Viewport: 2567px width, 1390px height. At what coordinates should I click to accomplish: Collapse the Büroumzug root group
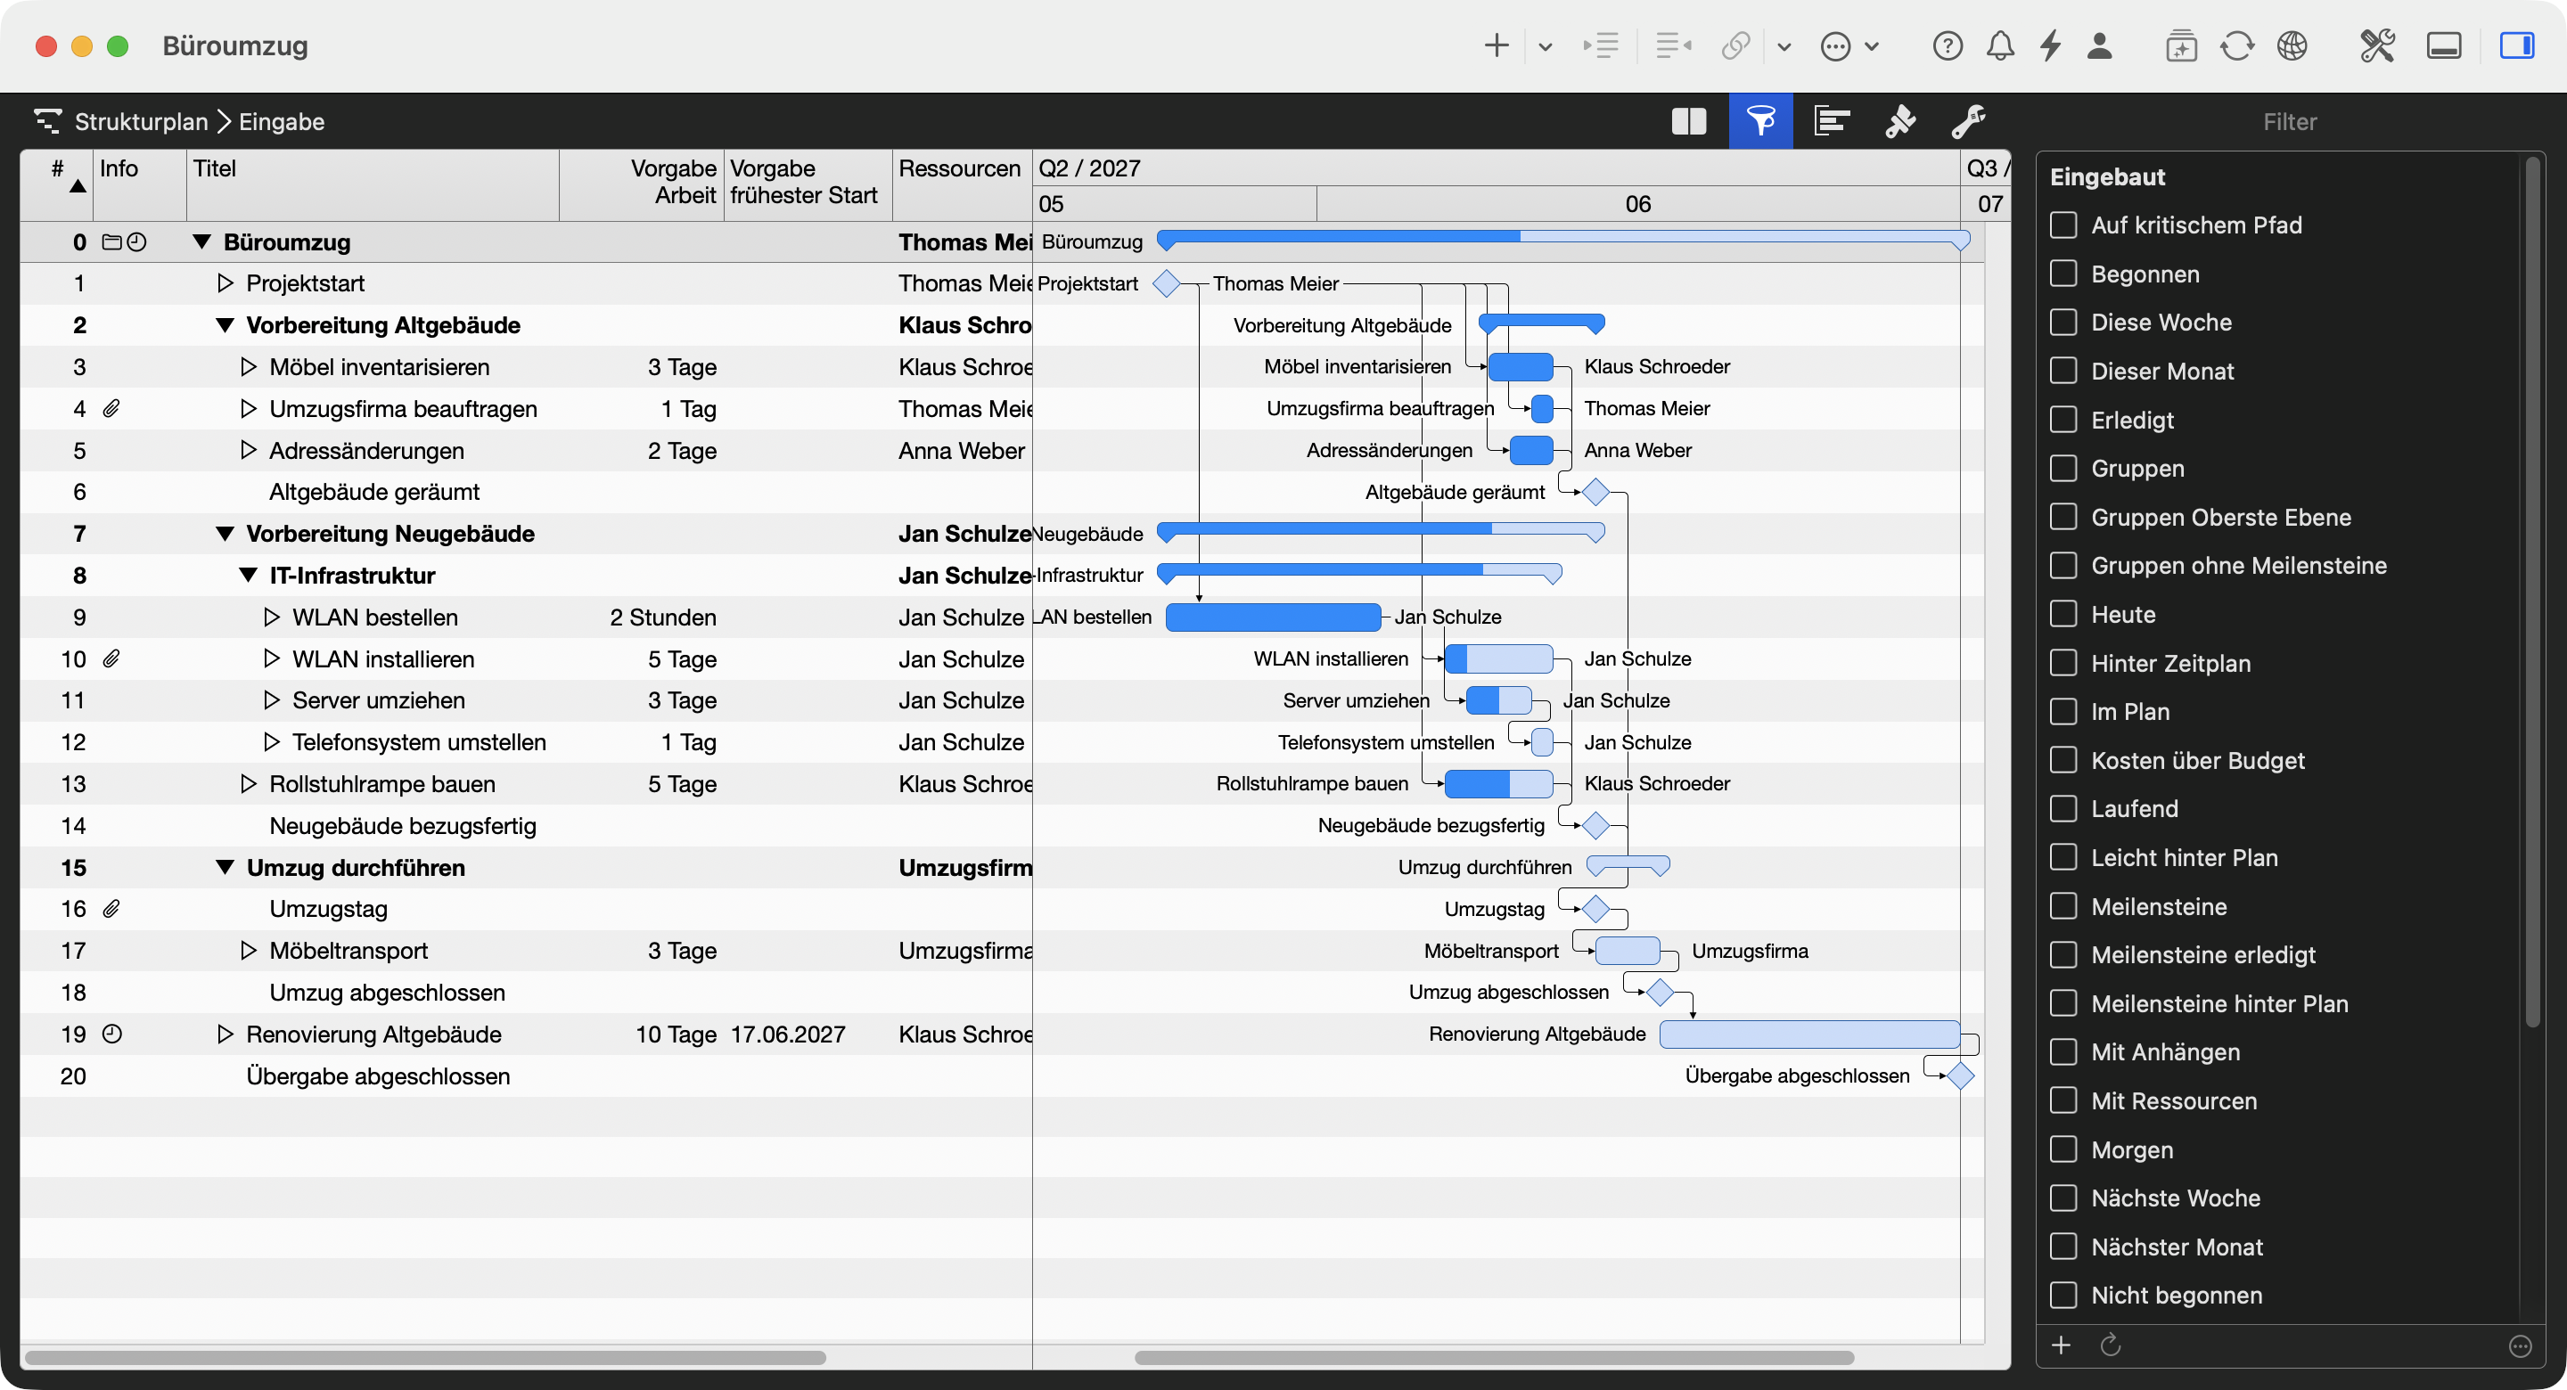202,242
